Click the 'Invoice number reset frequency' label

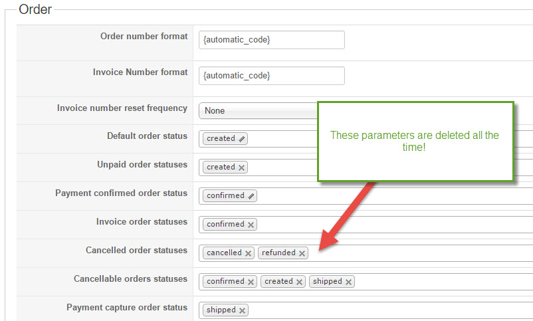(122, 108)
